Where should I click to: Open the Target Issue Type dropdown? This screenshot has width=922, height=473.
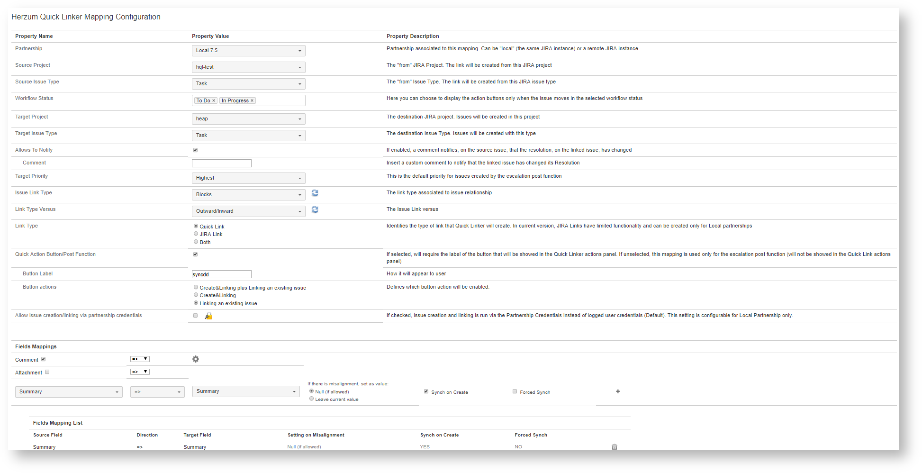click(248, 136)
